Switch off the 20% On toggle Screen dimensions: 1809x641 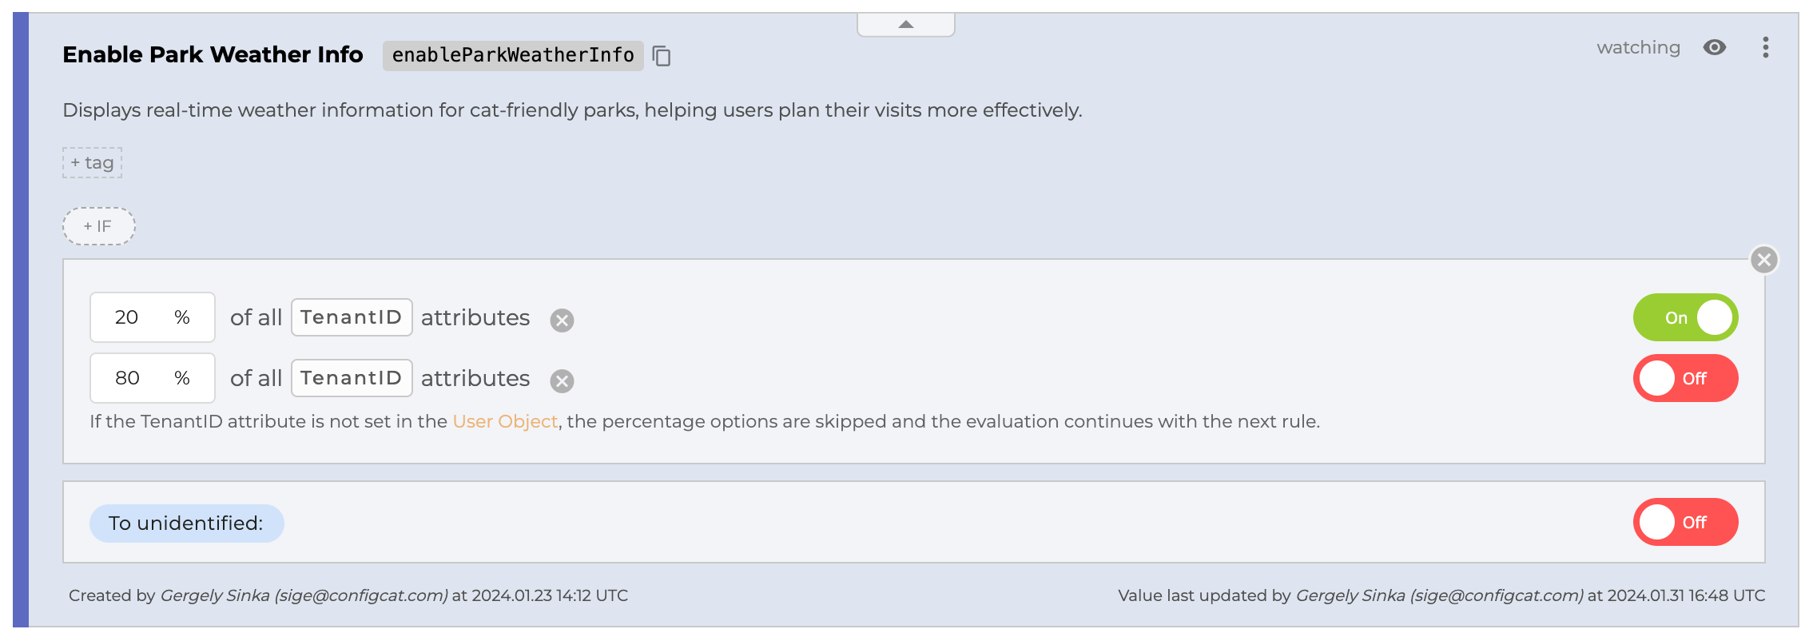click(x=1684, y=317)
